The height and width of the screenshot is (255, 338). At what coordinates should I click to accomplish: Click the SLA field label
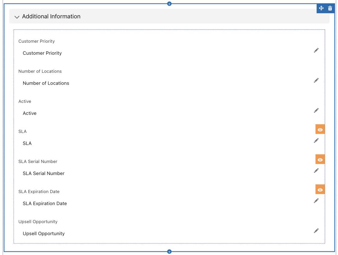22,131
